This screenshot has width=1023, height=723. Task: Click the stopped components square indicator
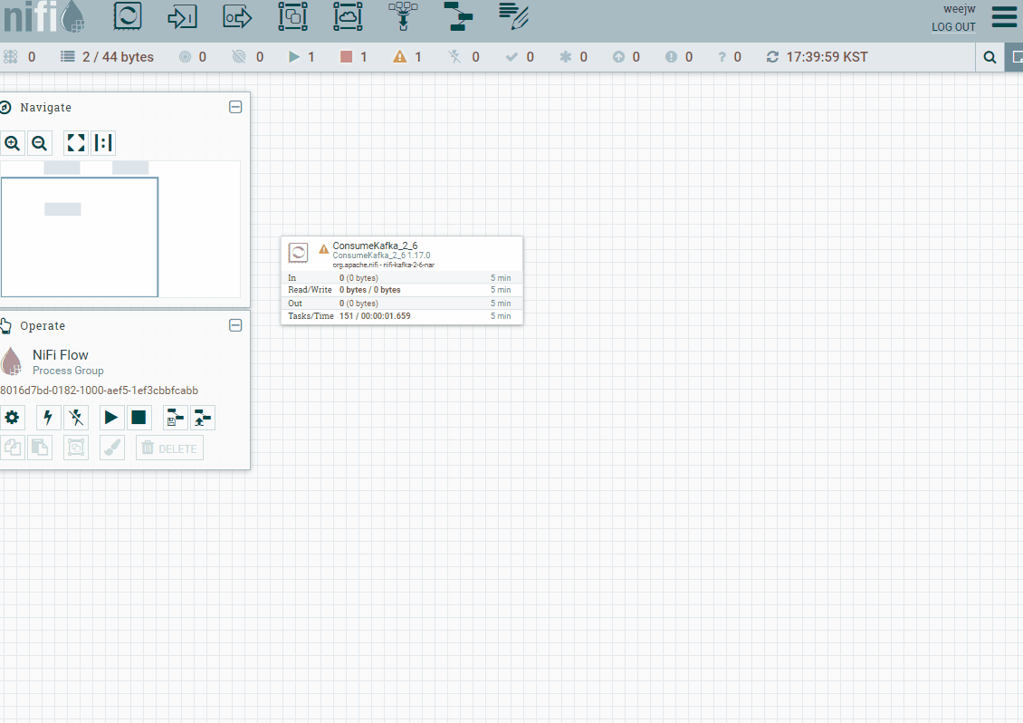354,57
